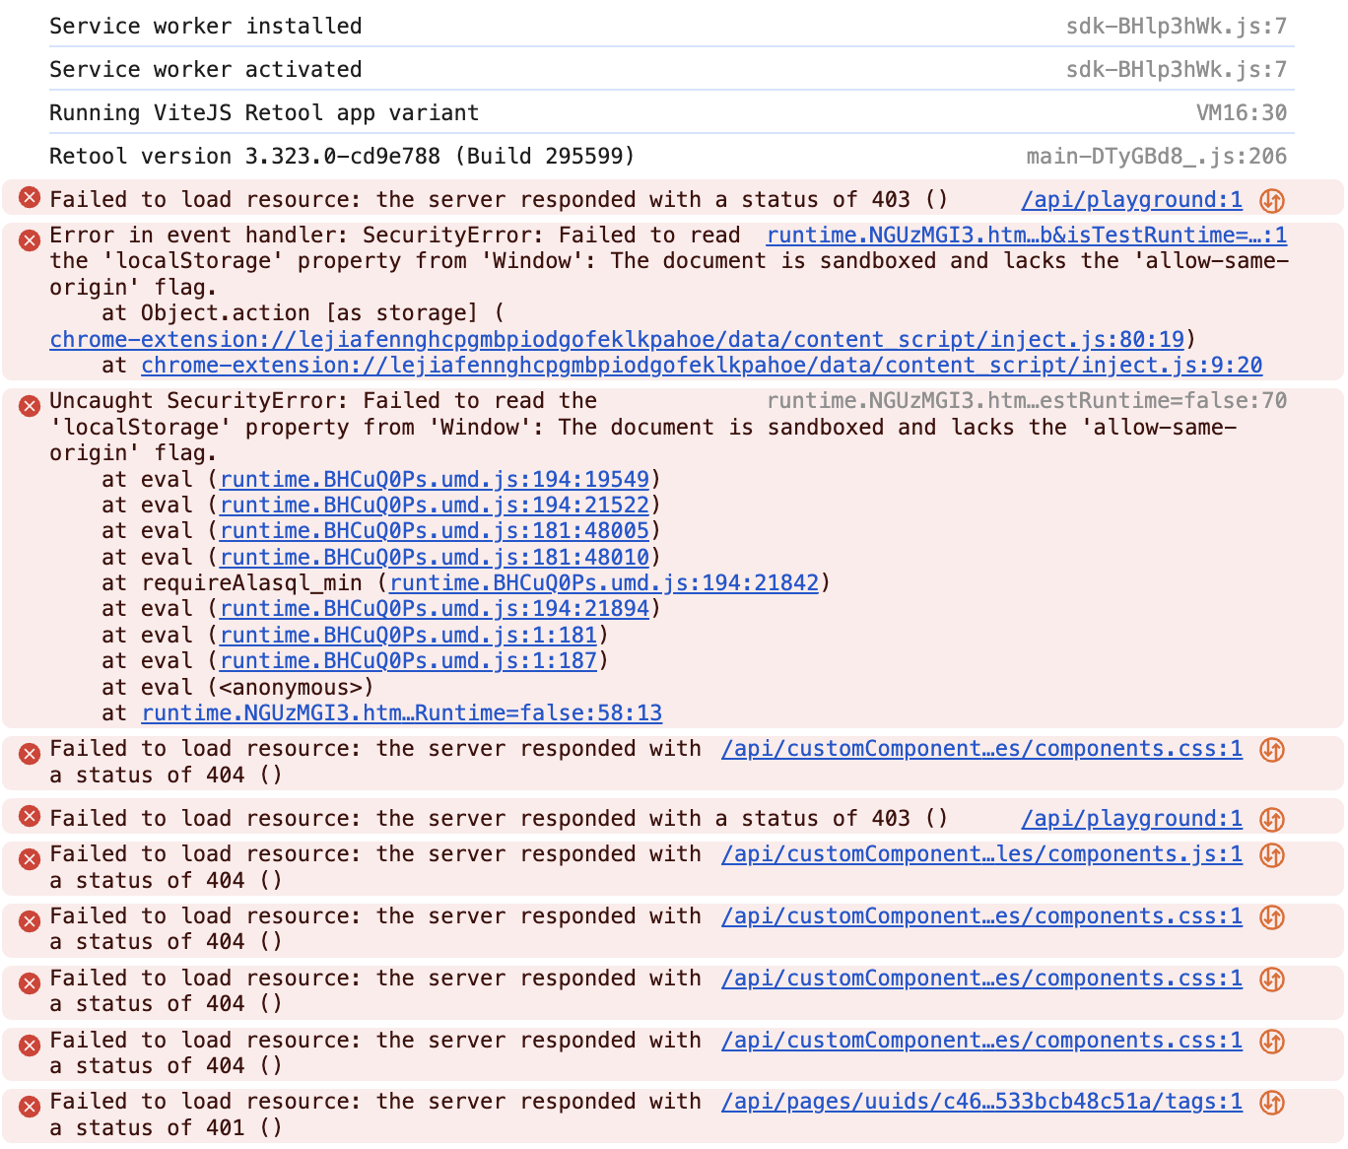Click error icon of the 401 status message
1348x1149 pixels.
click(30, 1106)
